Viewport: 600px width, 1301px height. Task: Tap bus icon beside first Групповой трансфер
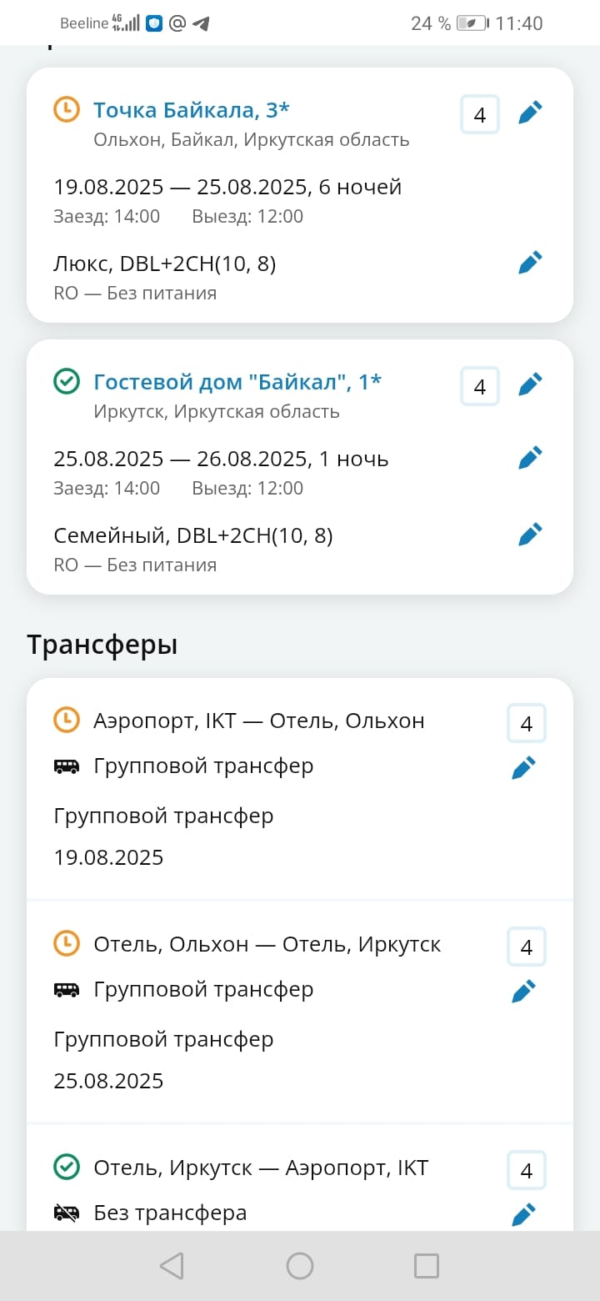(x=67, y=766)
